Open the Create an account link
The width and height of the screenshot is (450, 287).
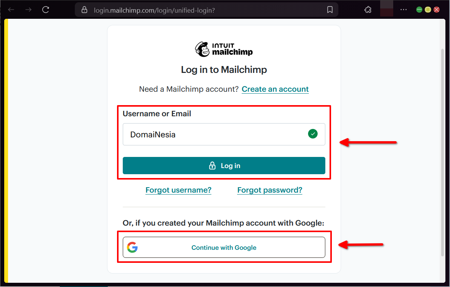point(275,89)
